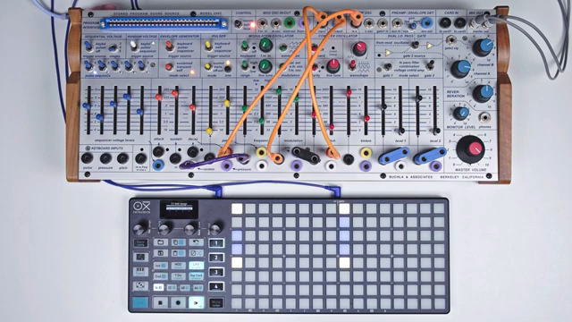The height and width of the screenshot is (322, 572).
Task: Tap the Copy icon button on the sequencer
Action: (179, 242)
